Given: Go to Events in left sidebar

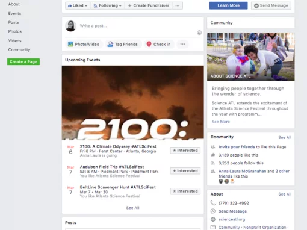Looking at the screenshot, I should coord(14,13).
